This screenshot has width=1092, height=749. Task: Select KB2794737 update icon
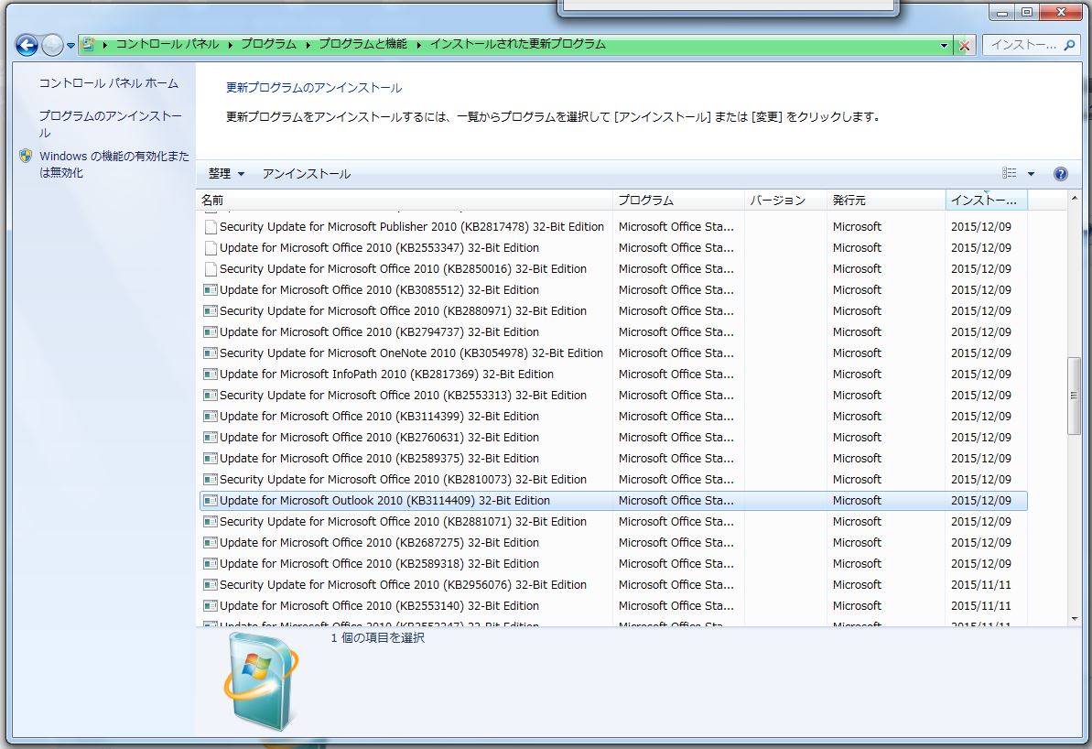click(211, 331)
